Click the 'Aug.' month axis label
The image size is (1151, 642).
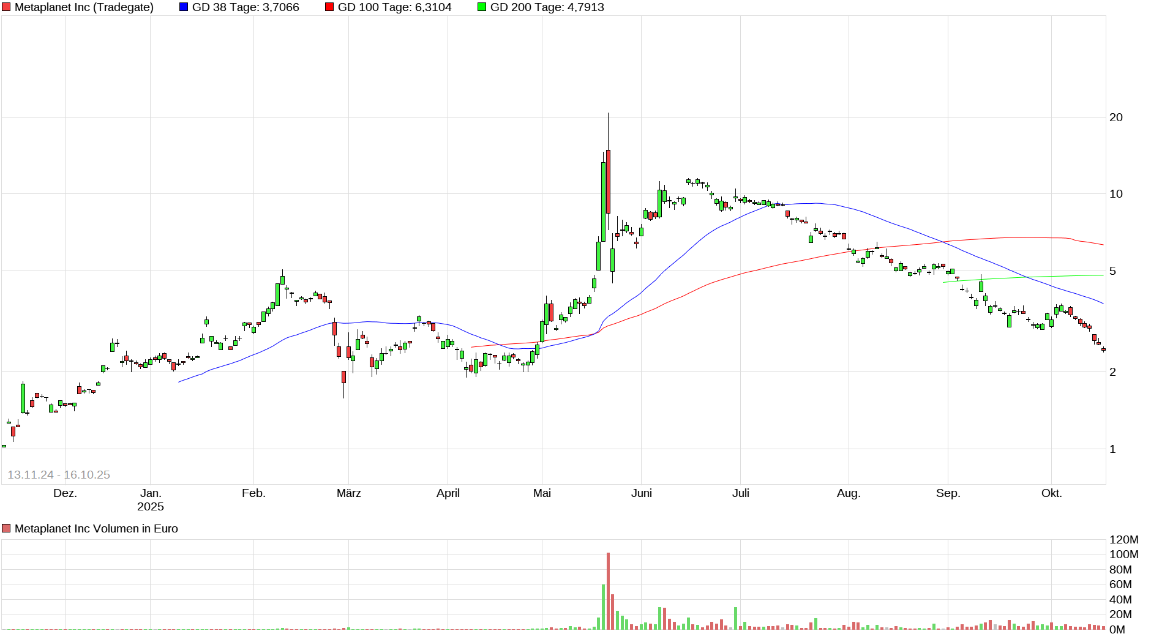pos(849,493)
